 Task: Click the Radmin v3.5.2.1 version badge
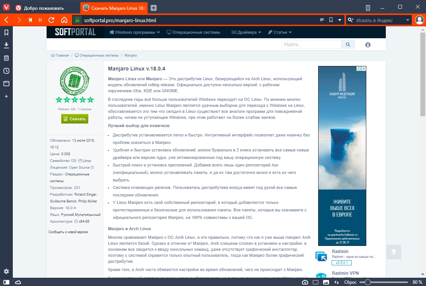[x=341, y=263]
